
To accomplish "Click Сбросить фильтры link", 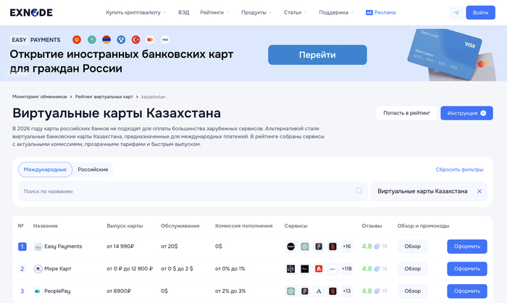I will coord(459,170).
